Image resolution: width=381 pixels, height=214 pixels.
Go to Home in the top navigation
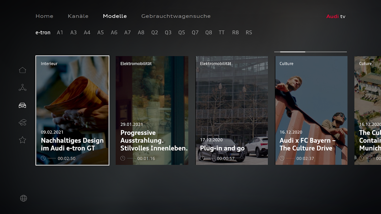(x=44, y=16)
